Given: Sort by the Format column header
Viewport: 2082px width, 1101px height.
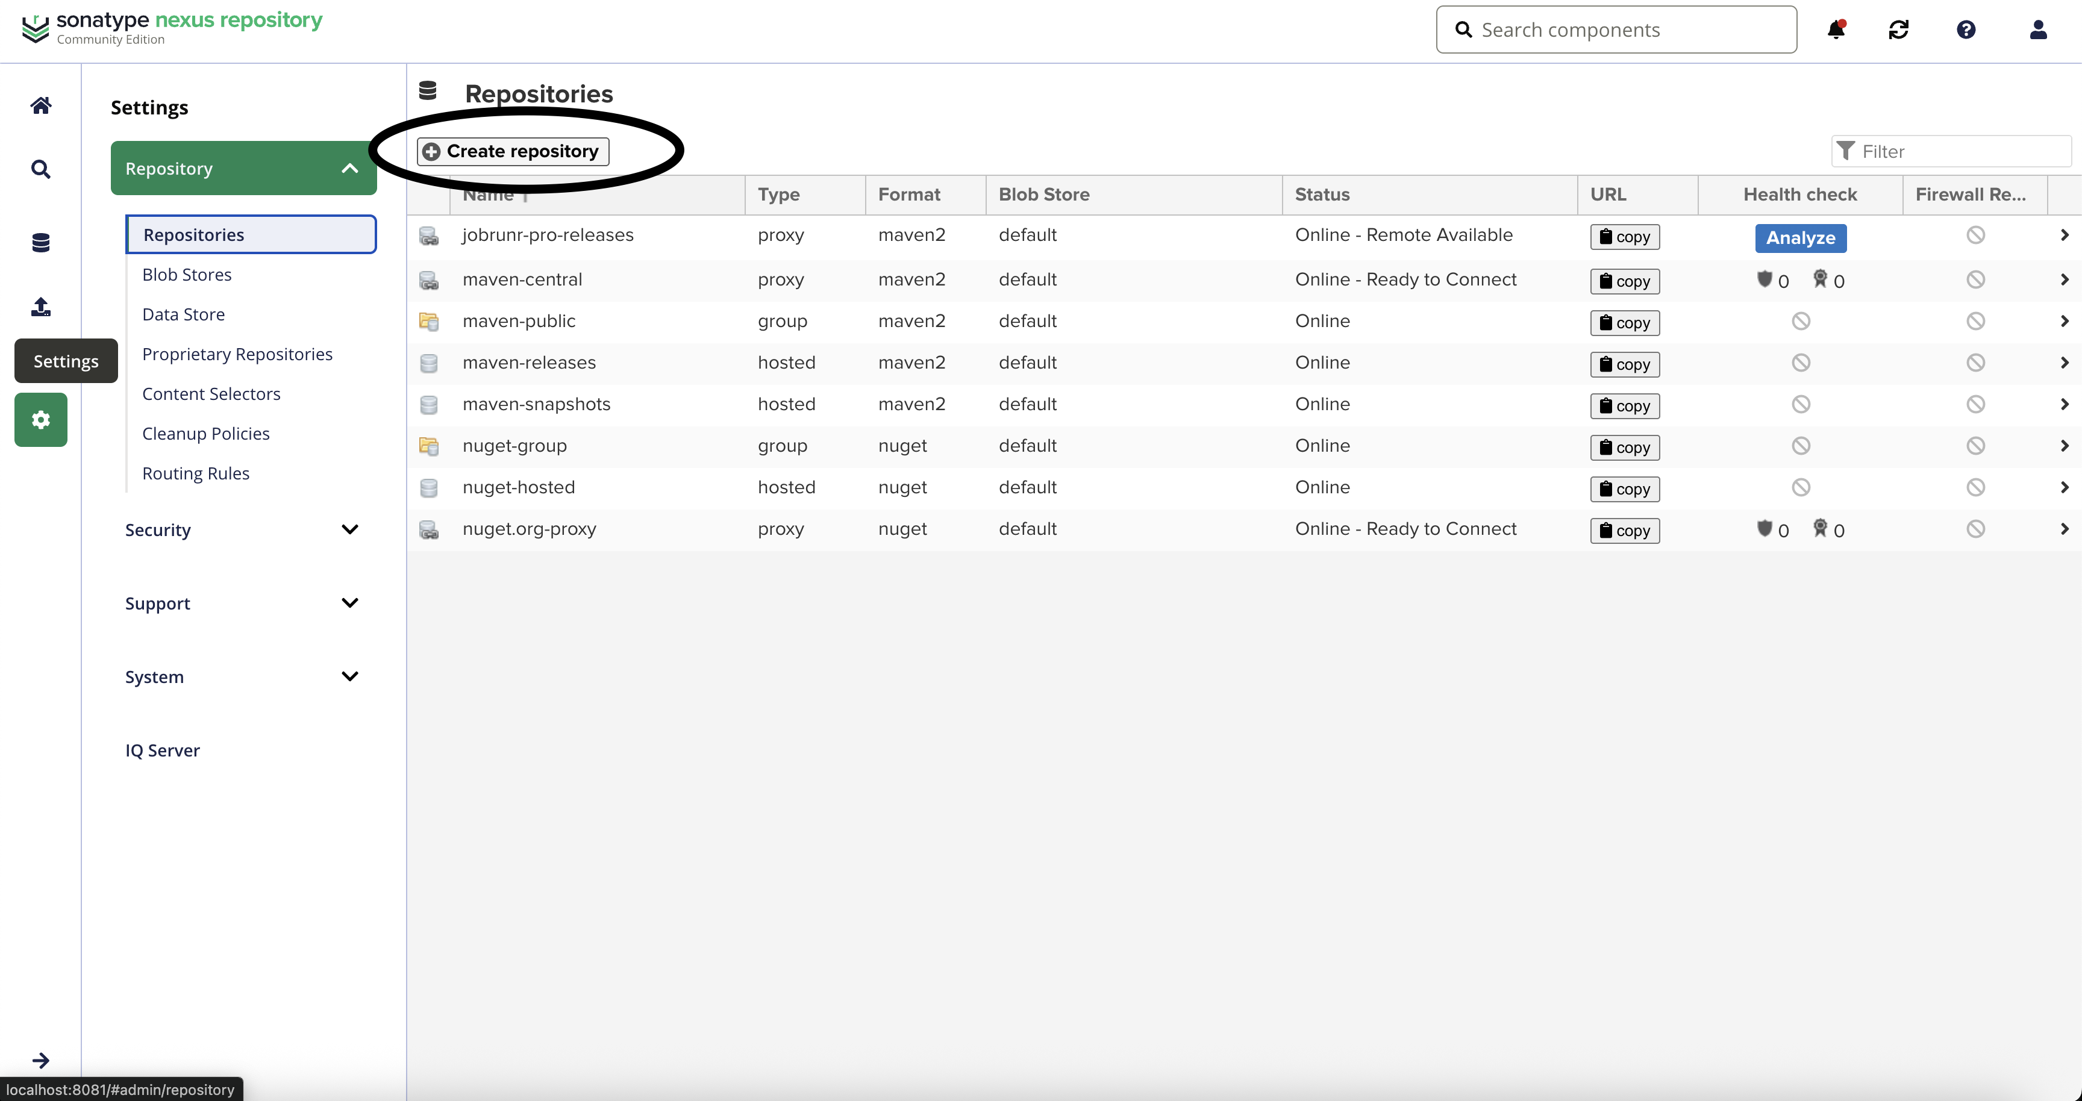Looking at the screenshot, I should click(909, 195).
